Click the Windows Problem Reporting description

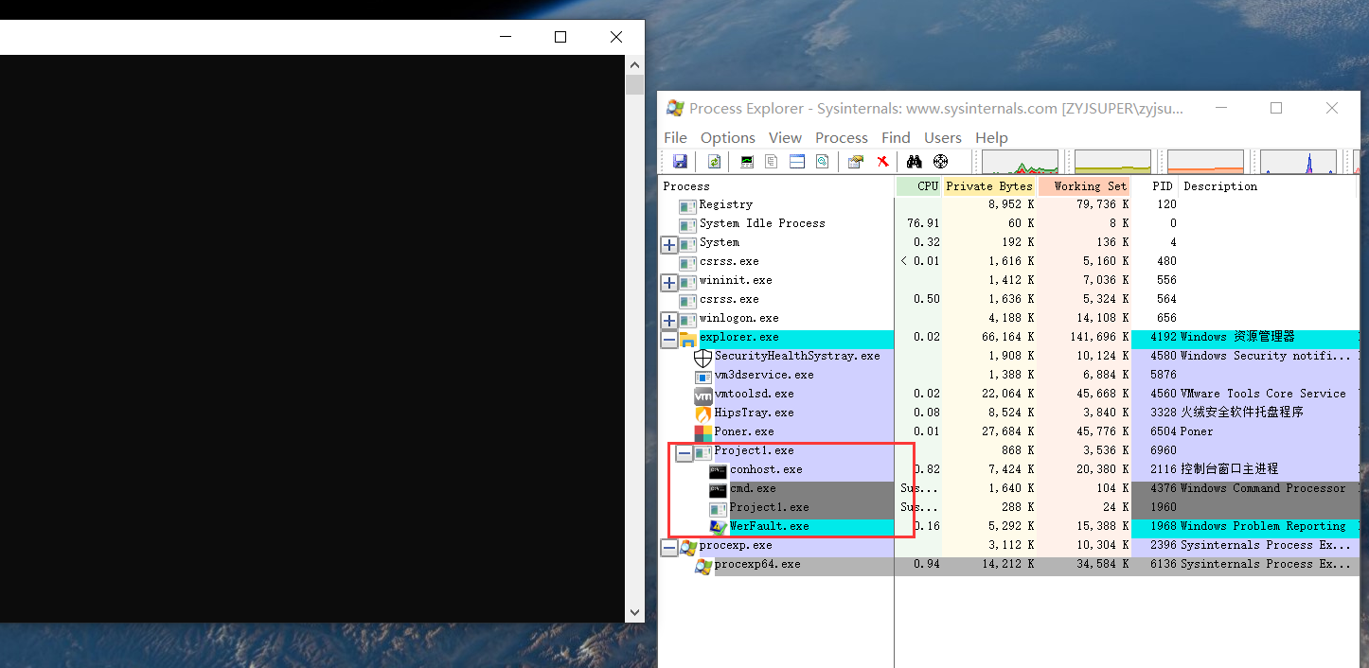[x=1263, y=526]
